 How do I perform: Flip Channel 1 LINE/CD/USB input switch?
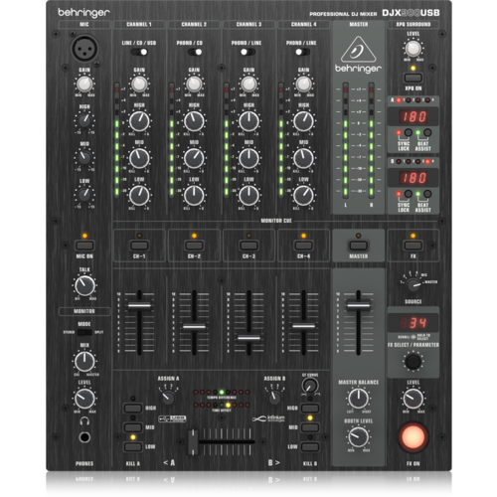coord(139,52)
